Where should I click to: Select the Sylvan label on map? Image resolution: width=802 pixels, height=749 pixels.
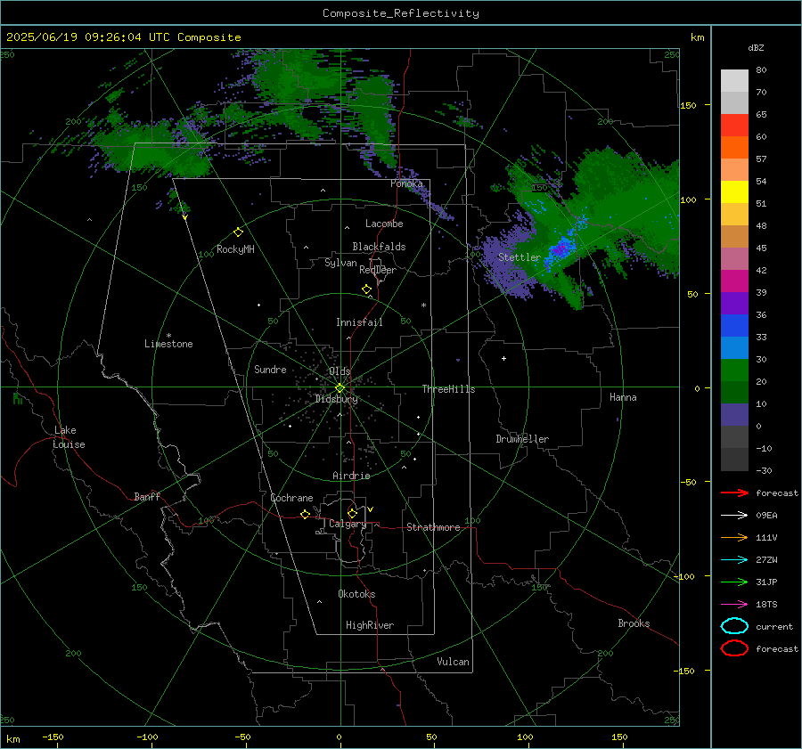[x=340, y=263]
